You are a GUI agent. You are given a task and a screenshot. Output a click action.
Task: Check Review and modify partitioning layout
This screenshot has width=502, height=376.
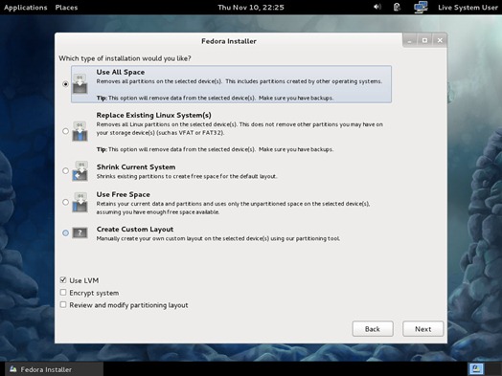point(63,304)
